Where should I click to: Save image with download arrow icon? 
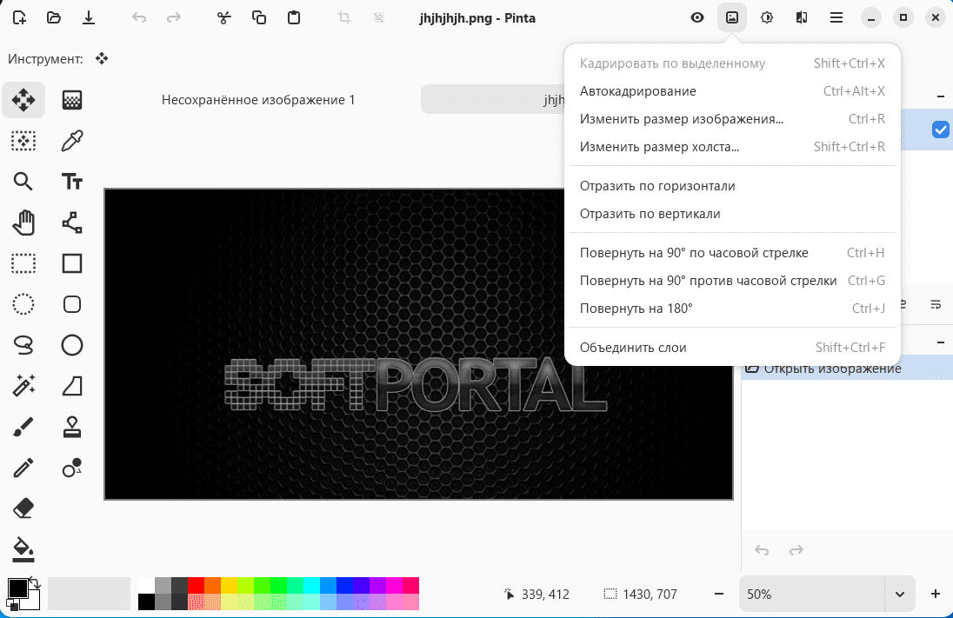[89, 17]
